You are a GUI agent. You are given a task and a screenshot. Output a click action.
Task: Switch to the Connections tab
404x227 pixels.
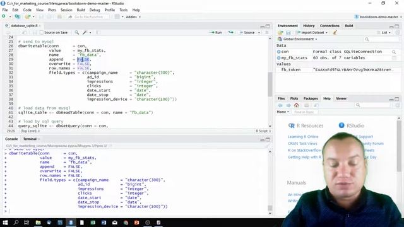[x=330, y=26]
